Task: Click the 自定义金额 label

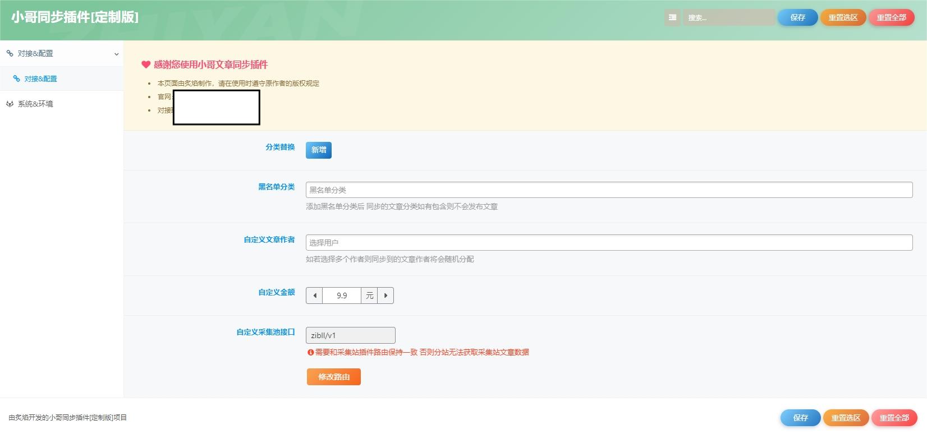Action: click(277, 292)
